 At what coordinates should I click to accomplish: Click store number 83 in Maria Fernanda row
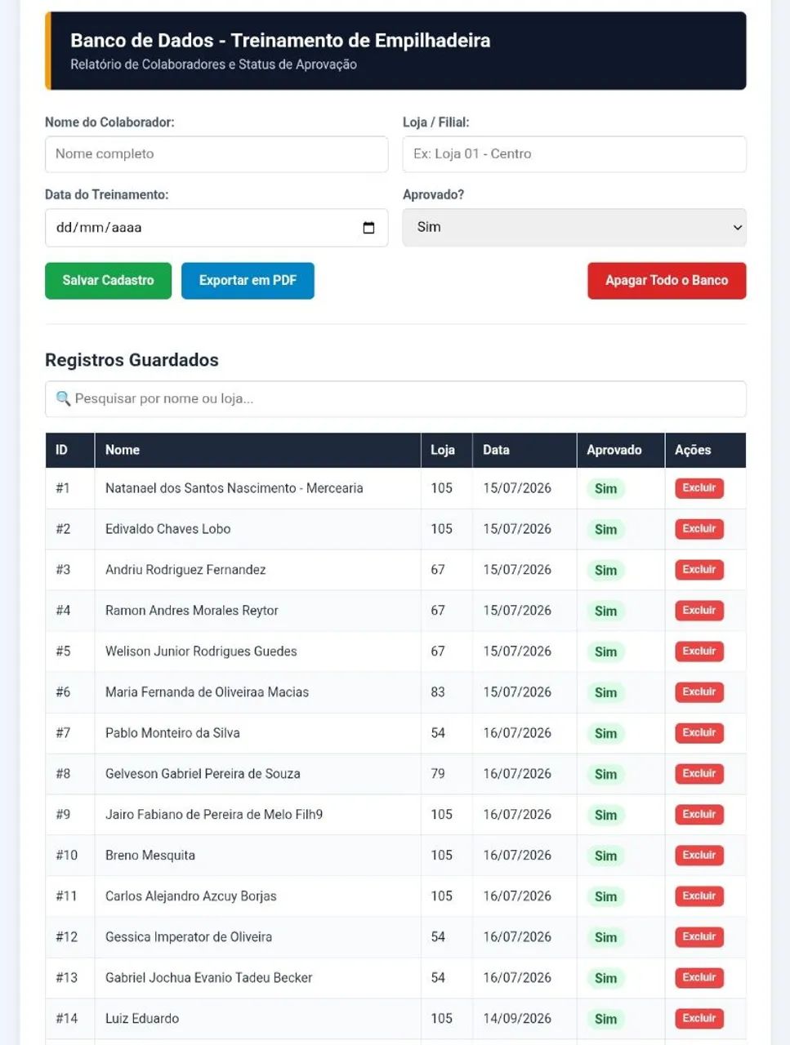(x=438, y=692)
